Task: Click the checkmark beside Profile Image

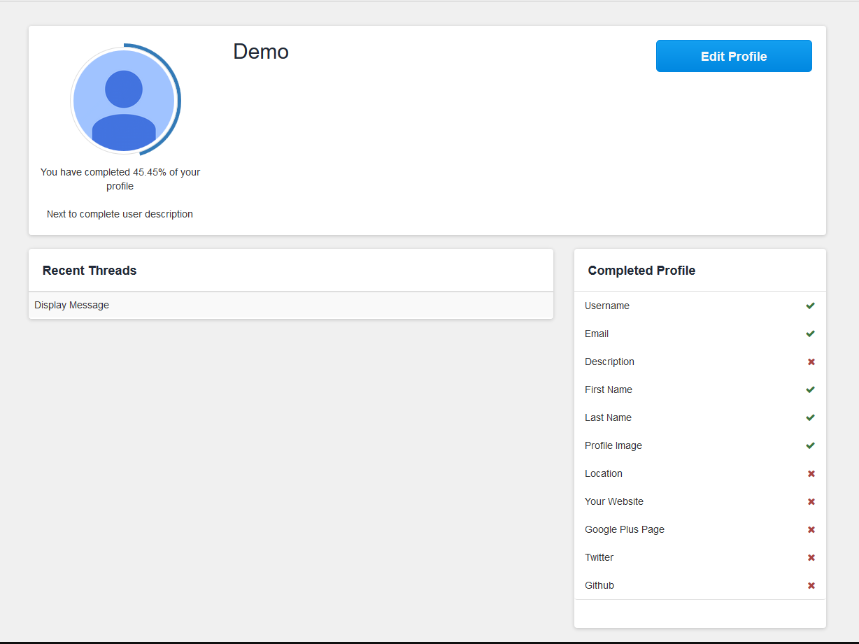Action: pos(810,445)
